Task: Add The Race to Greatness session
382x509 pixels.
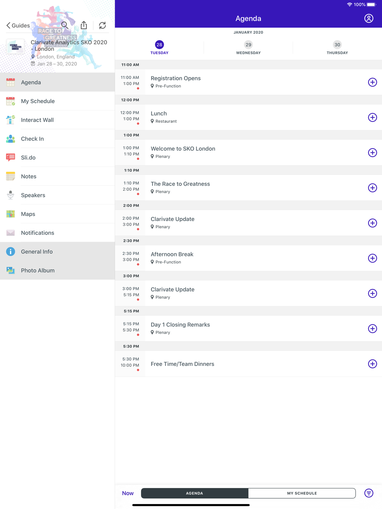Action: (x=372, y=188)
